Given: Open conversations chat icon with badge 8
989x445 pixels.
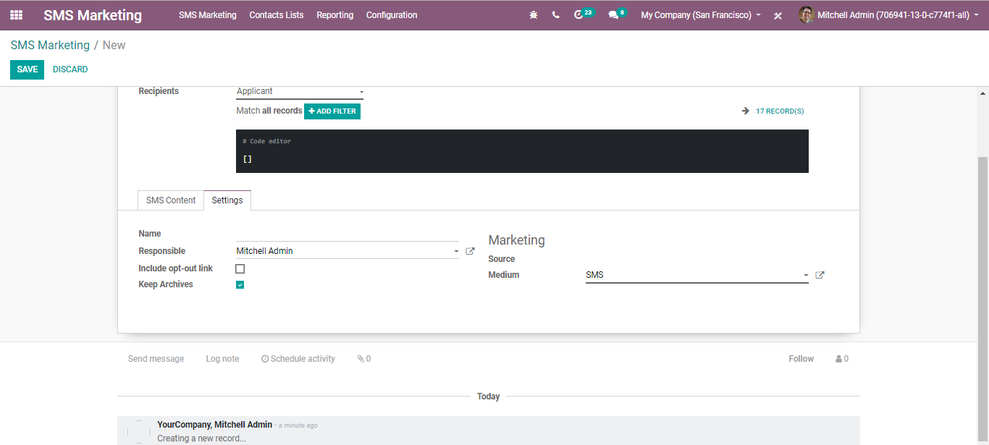Looking at the screenshot, I should pos(617,14).
